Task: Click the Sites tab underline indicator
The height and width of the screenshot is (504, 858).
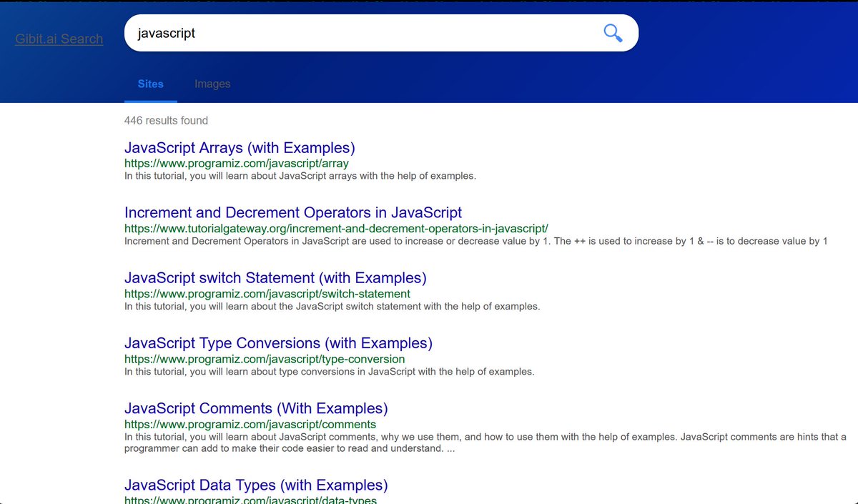Action: [x=150, y=100]
